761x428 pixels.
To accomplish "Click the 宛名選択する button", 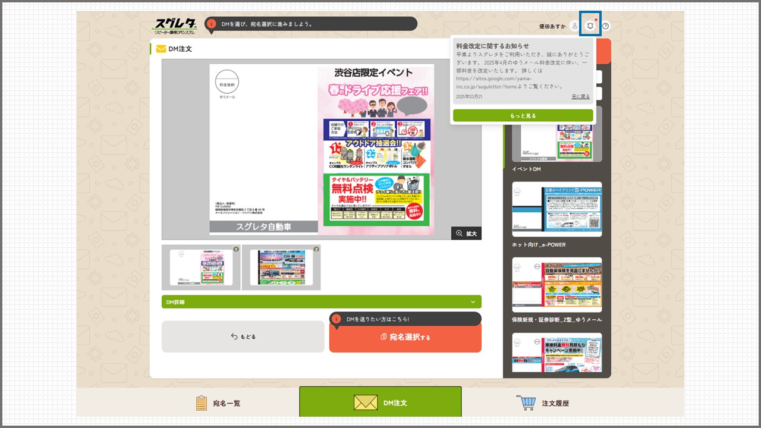I will click(x=405, y=337).
